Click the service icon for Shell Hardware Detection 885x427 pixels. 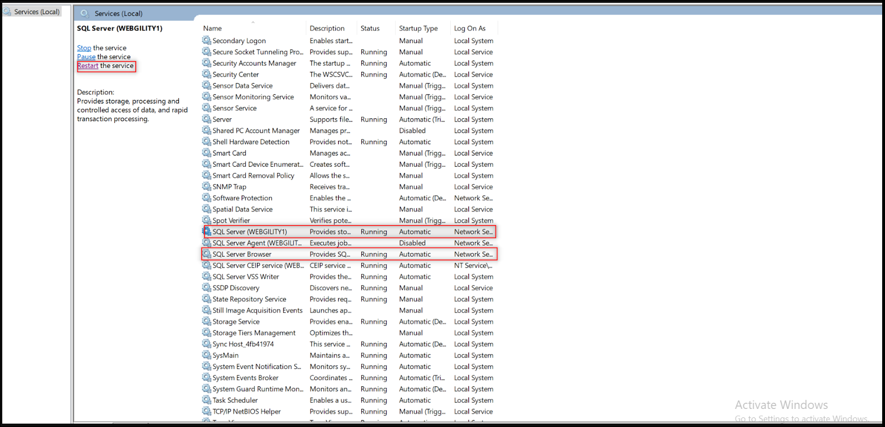click(207, 142)
